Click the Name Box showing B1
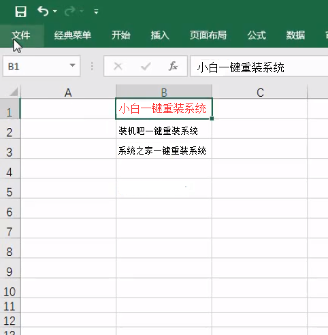 point(42,66)
